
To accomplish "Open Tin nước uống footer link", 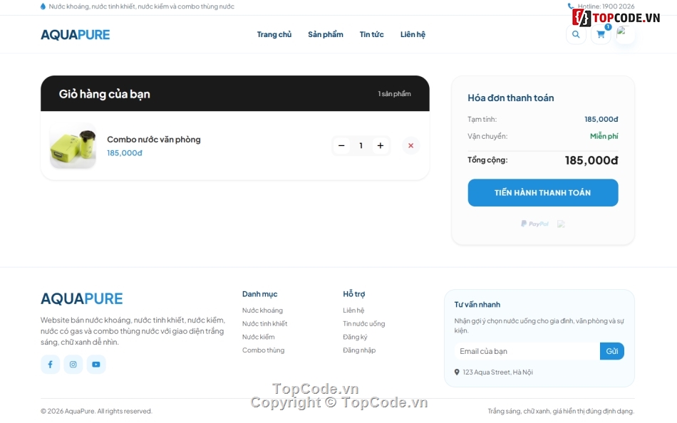I will click(x=364, y=324).
